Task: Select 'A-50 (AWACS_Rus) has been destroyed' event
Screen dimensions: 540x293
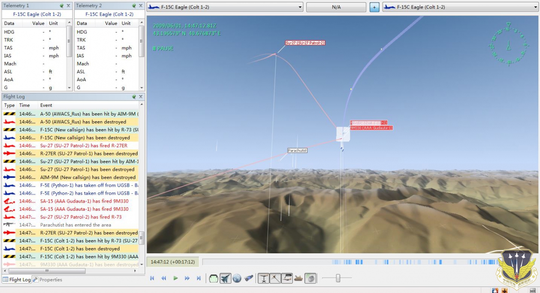Action: click(x=70, y=122)
